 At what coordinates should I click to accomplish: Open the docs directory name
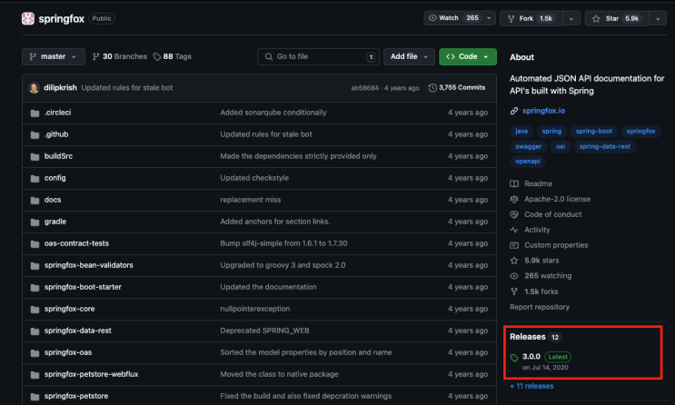click(53, 200)
